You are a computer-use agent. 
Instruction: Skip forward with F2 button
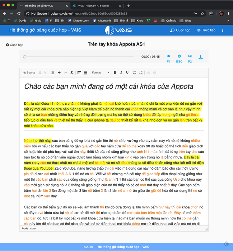click(190, 58)
